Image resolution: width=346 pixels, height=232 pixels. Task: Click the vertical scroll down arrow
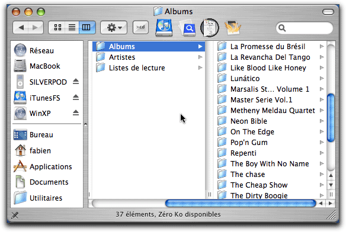(331, 185)
